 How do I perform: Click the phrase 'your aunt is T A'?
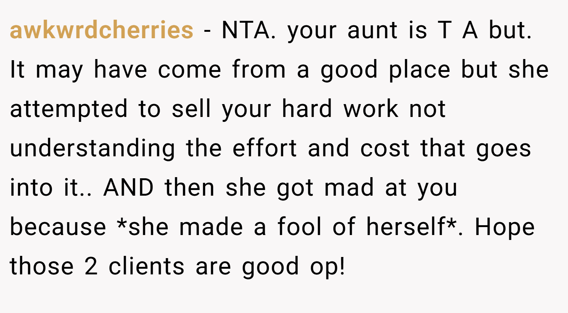tap(383, 31)
